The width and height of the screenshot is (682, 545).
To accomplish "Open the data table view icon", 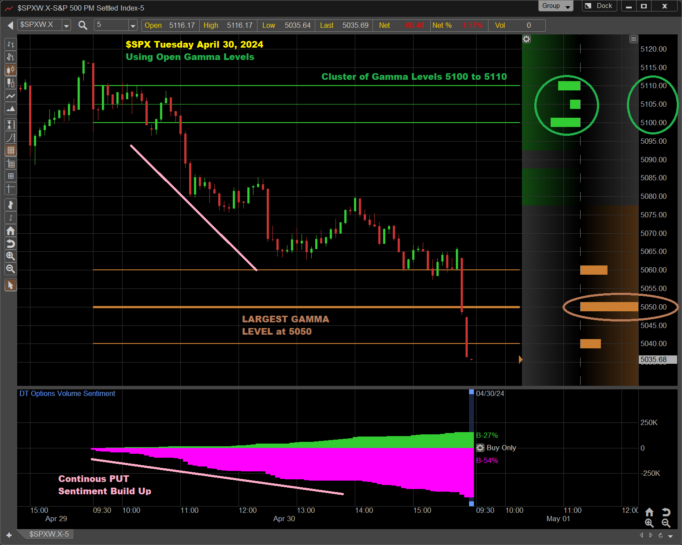I will [11, 164].
